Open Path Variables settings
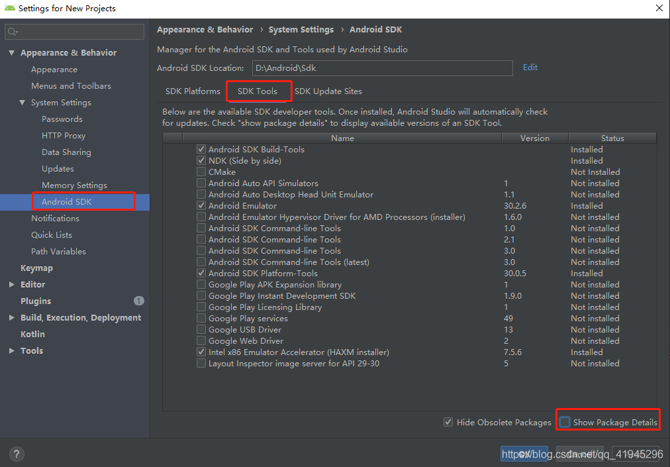The height and width of the screenshot is (467, 670). (58, 252)
